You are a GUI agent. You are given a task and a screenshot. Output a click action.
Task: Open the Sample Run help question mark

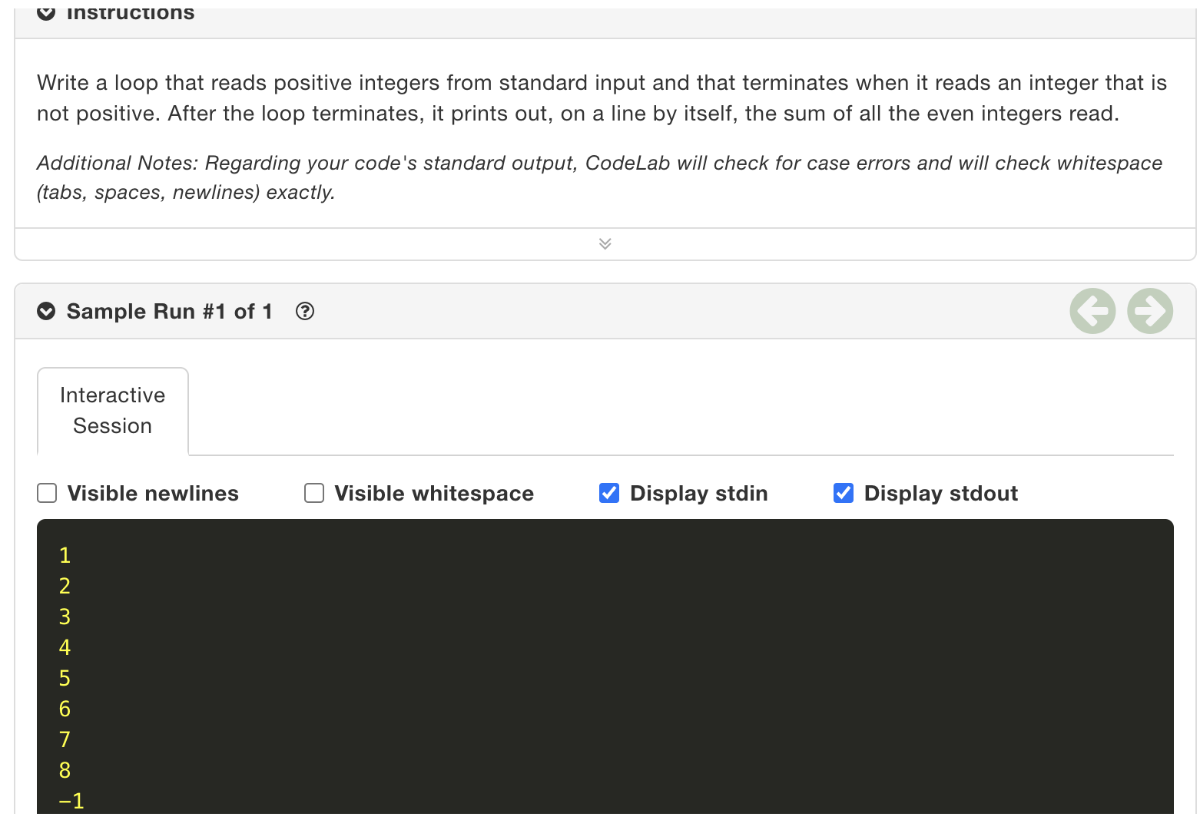tap(305, 311)
